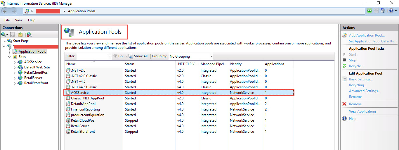Click the Stopped status of RetailCloudPos
This screenshot has height=150, width=399.
[x=131, y=120]
